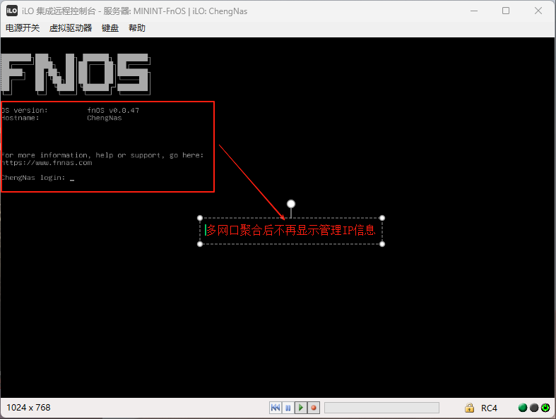Screen dimensions: 556x419
Task: Click the https://www.fnnas.com URL in the console
Action: tap(47, 163)
